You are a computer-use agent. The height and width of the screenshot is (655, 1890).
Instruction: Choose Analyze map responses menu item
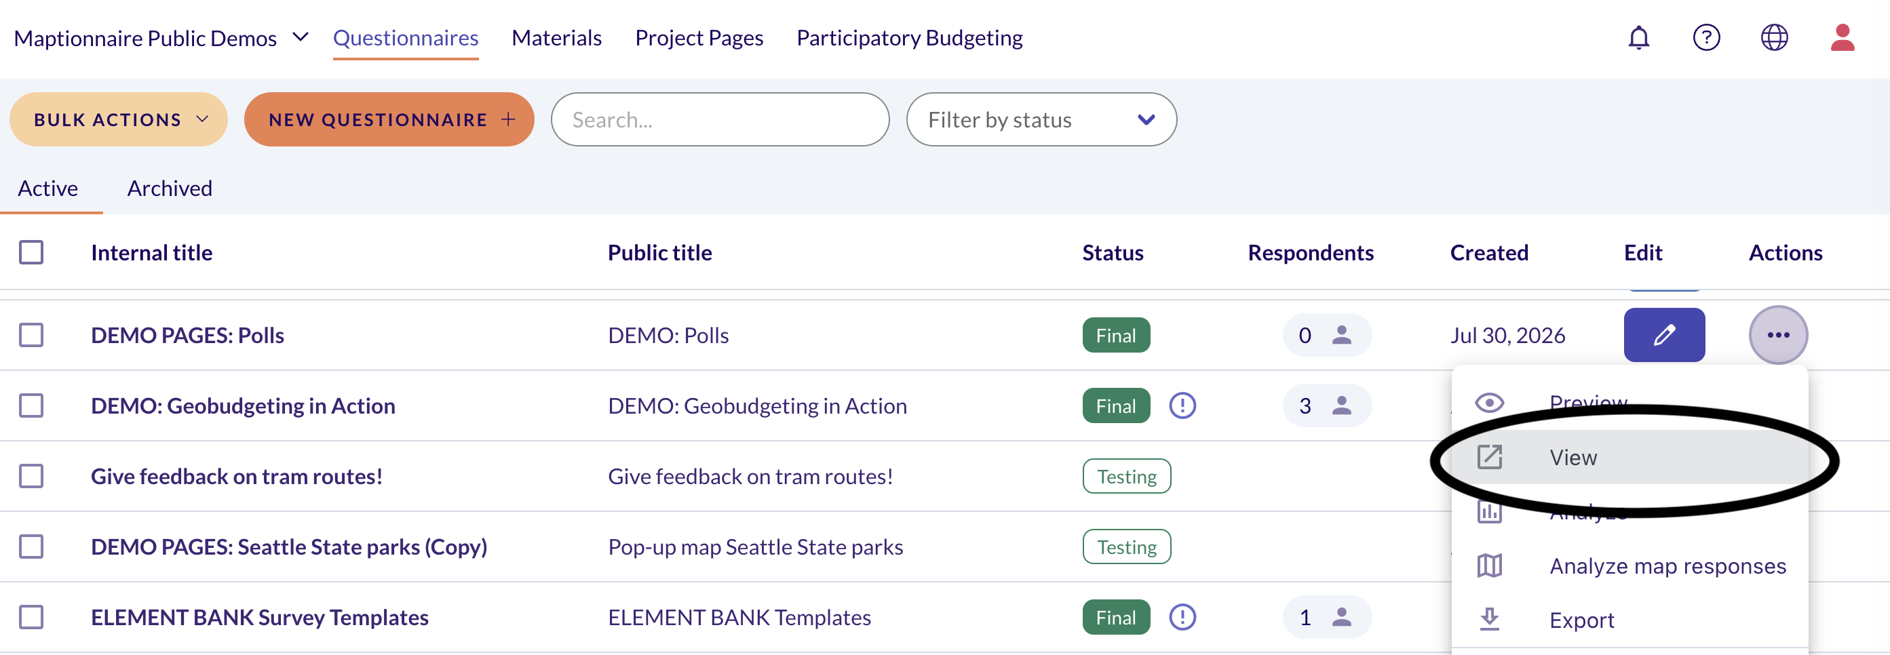[1629, 565]
